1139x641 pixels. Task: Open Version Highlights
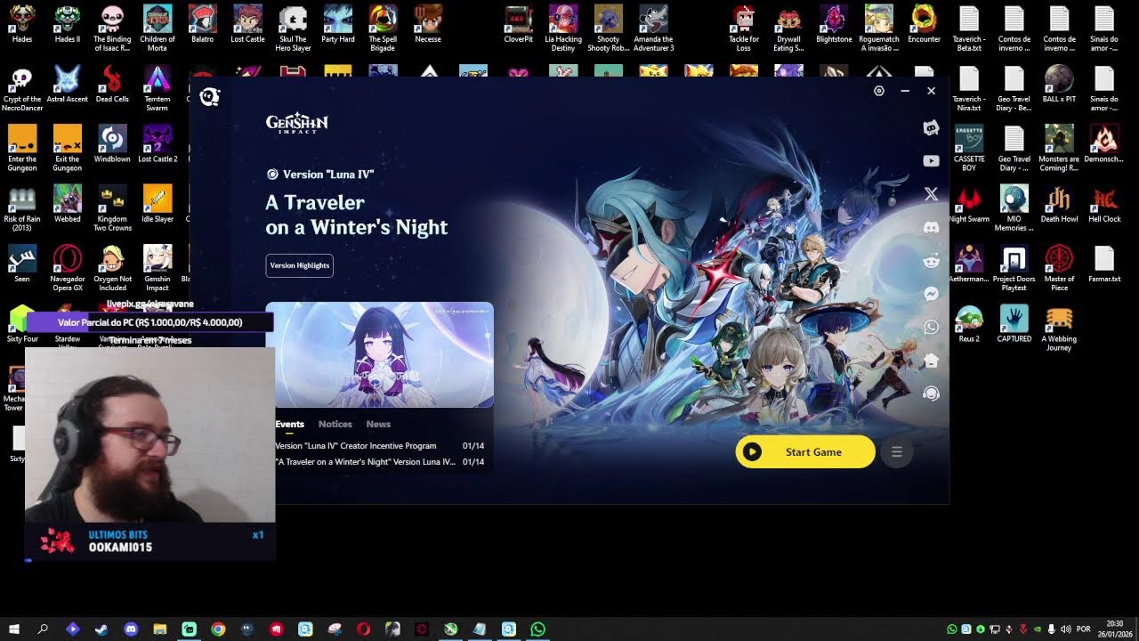point(299,265)
